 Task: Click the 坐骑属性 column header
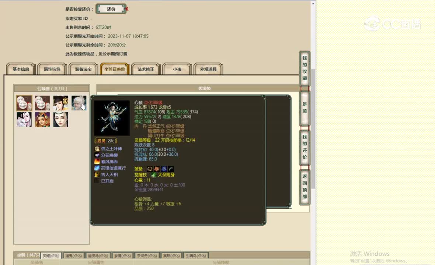tap(96, 262)
